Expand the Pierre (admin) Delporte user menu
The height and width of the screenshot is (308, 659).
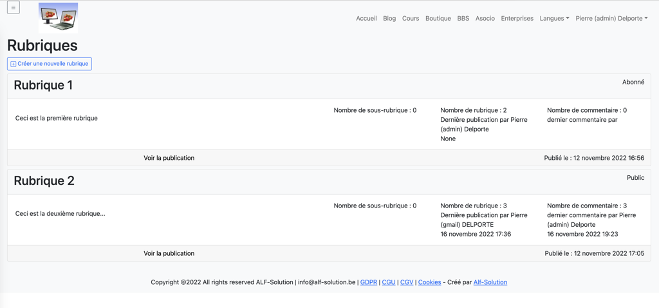[611, 19]
